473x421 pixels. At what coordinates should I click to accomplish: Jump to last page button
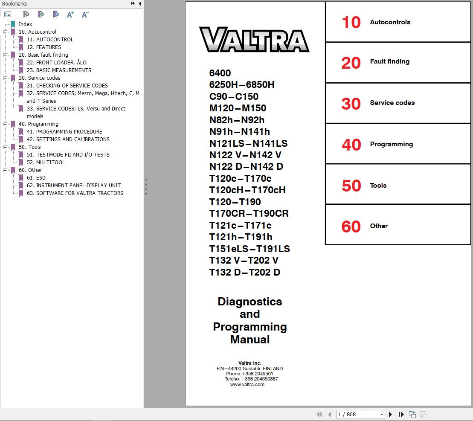(401, 414)
